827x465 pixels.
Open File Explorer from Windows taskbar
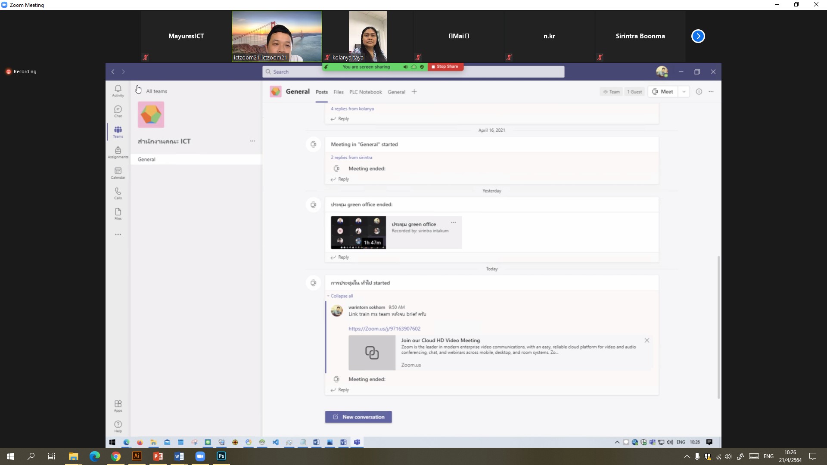point(74,456)
